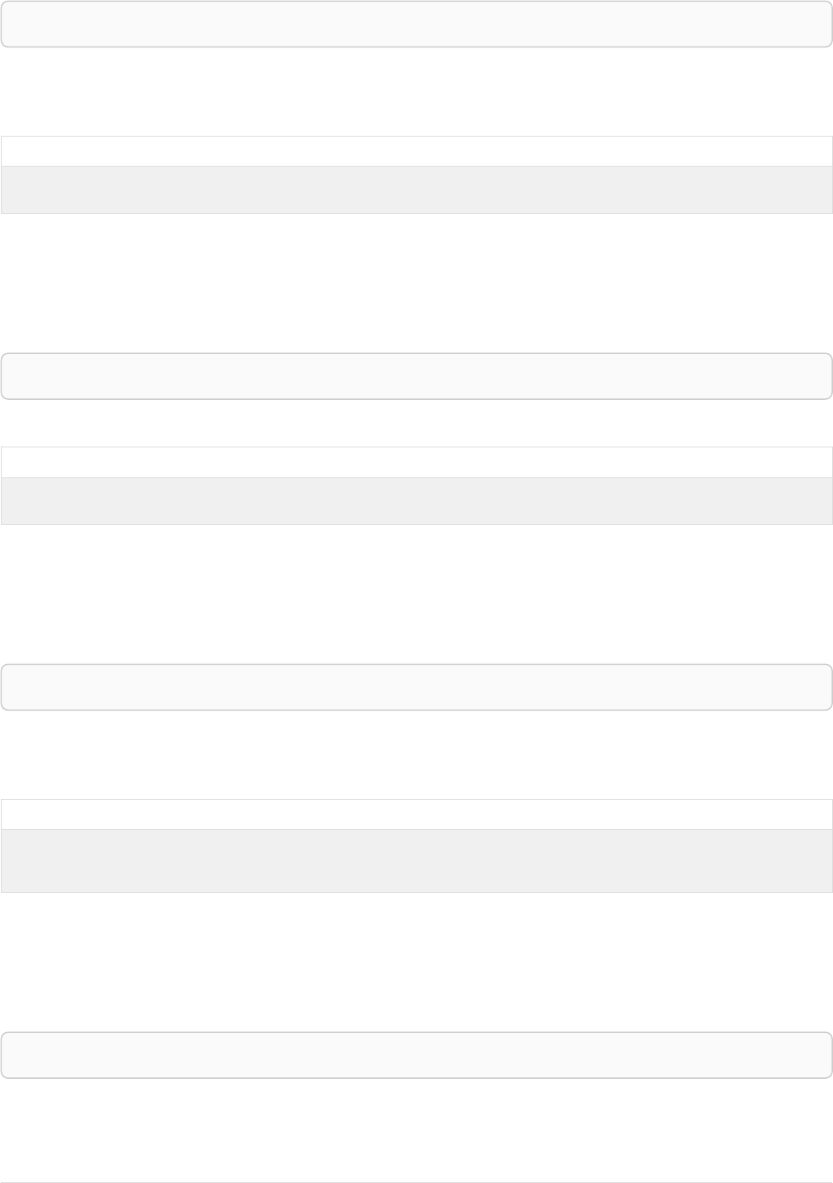Select the white header row of second table
The height and width of the screenshot is (1183, 833).
pyautogui.click(x=416, y=462)
